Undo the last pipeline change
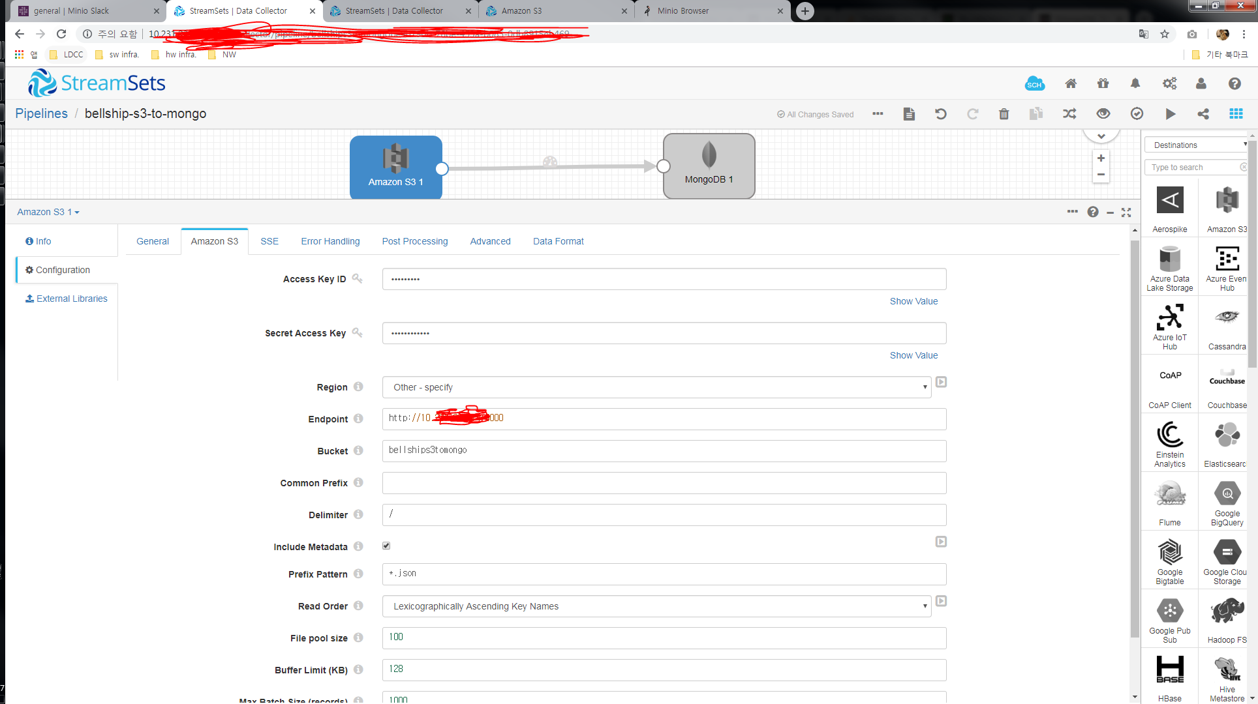 point(940,113)
